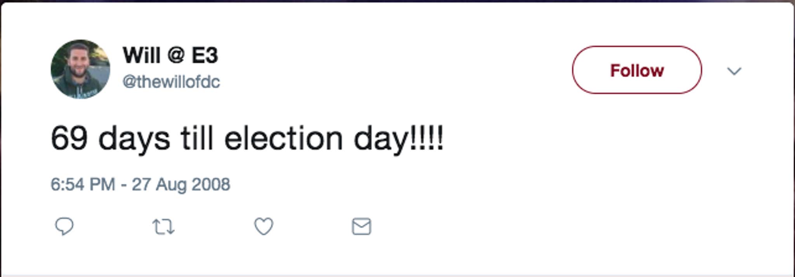The height and width of the screenshot is (277, 795).
Task: Click the reply speech bubble icon
Action: click(x=64, y=226)
